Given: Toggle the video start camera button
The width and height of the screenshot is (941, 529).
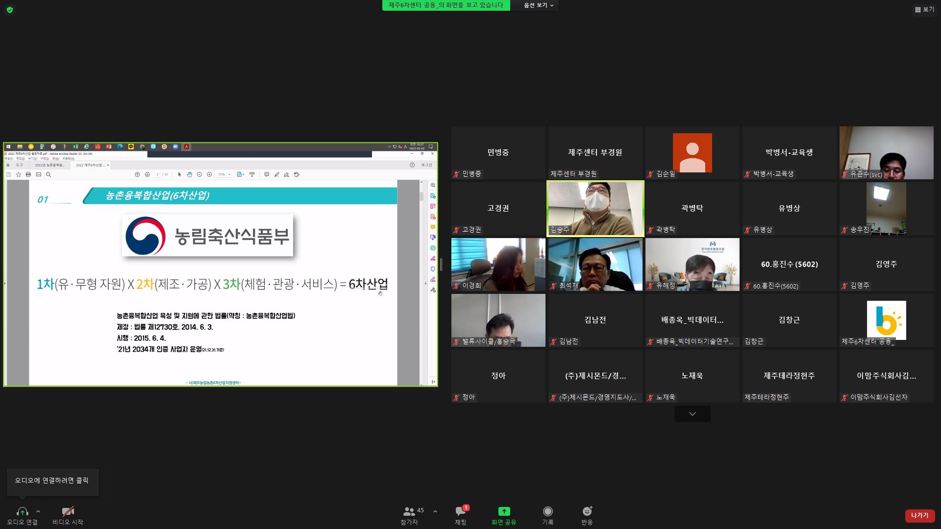Looking at the screenshot, I should pyautogui.click(x=68, y=512).
